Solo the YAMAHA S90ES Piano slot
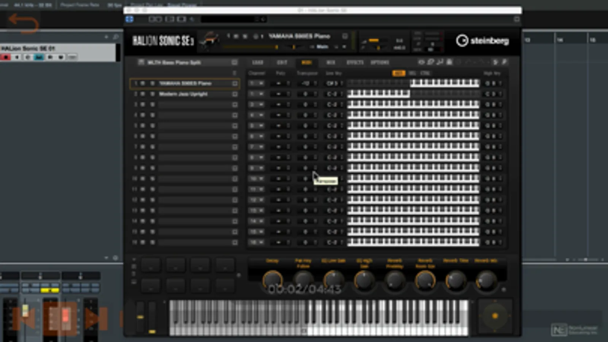Image resolution: width=608 pixels, height=342 pixels. tap(152, 83)
